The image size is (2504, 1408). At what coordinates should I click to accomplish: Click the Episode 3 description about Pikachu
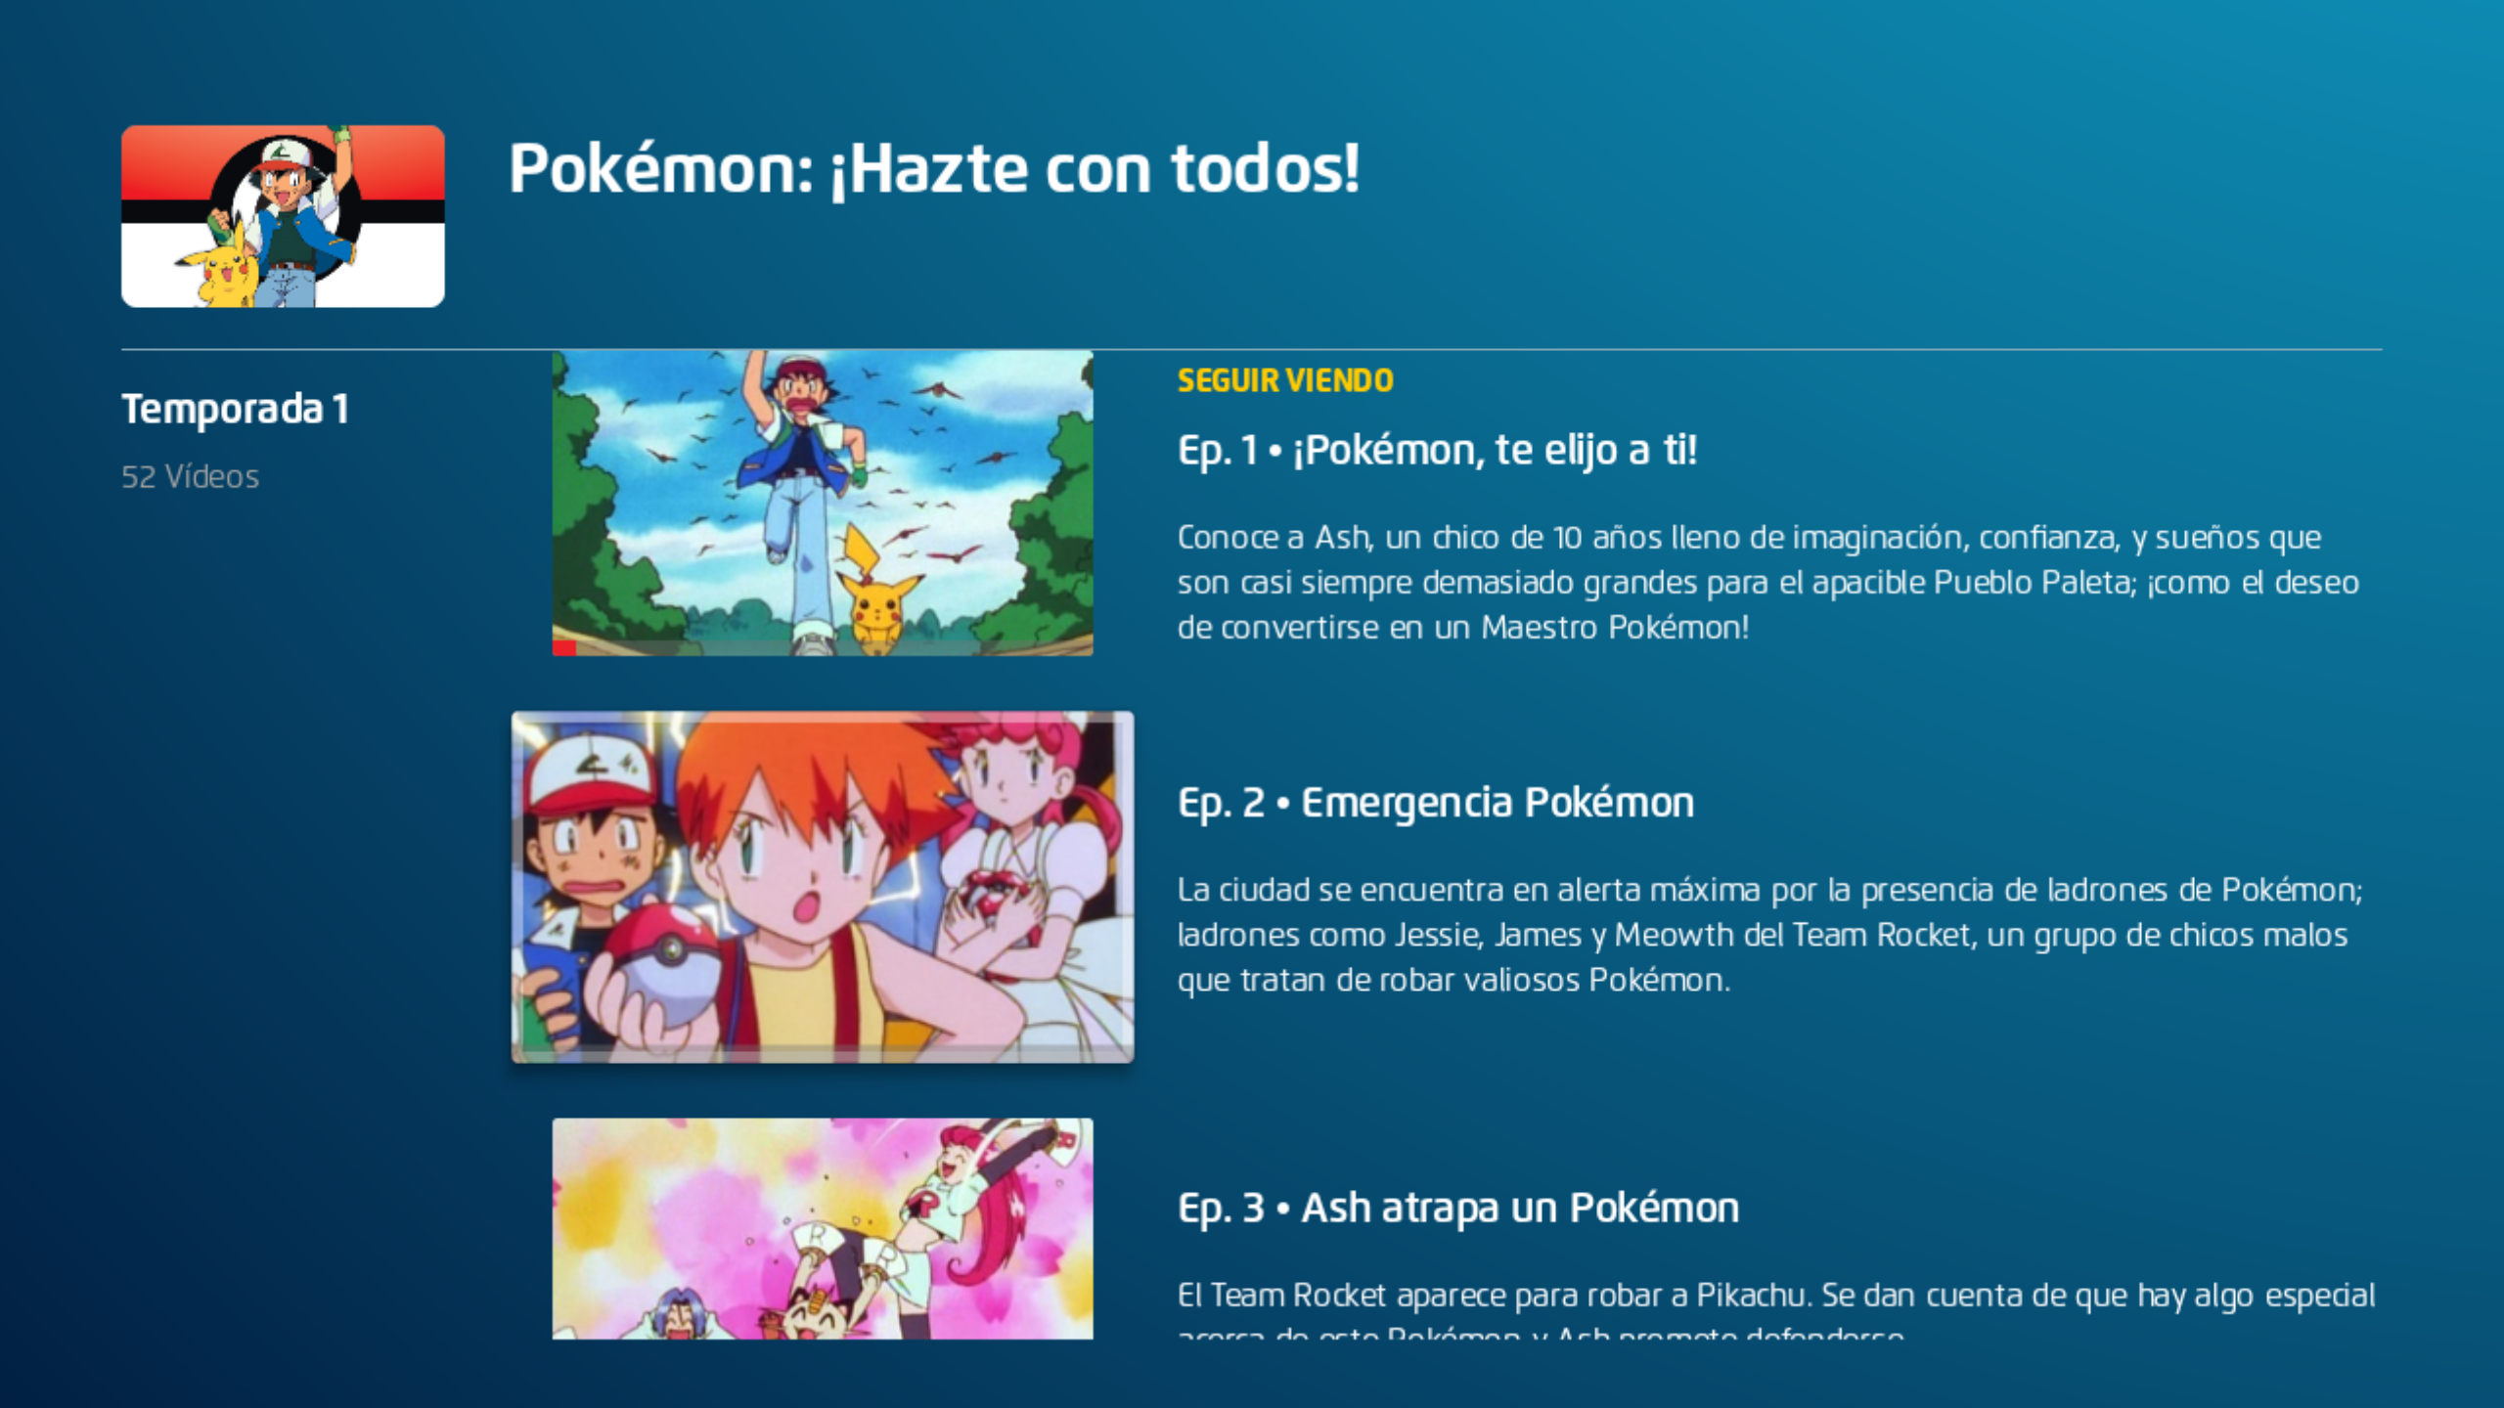[x=1776, y=1308]
